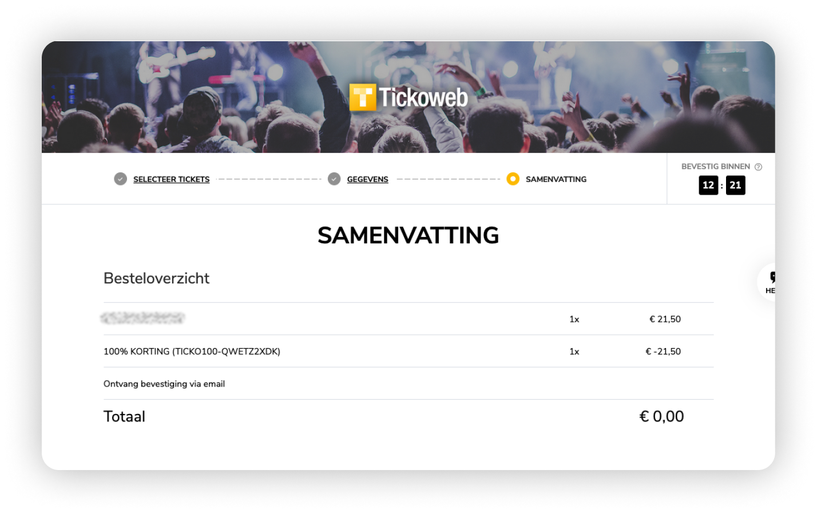Screen dimensions: 817x513
Task: Click the checkmark icon beside Selecteer Tickets
Action: 120,179
